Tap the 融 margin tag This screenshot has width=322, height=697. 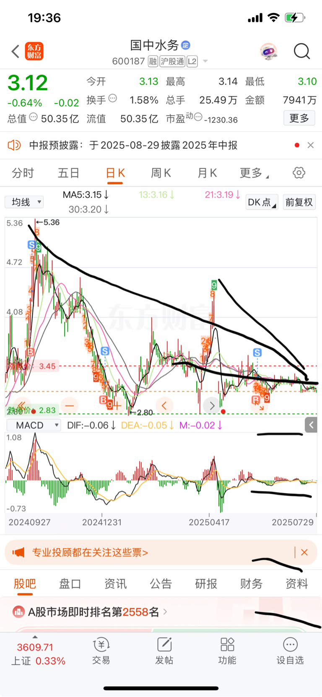point(153,62)
